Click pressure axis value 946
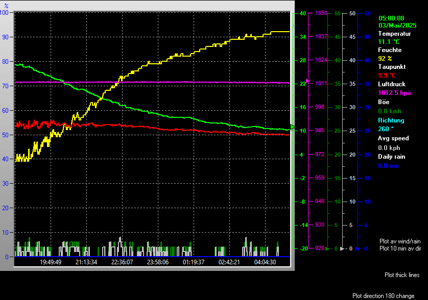The image size is (428, 300). 320,201
